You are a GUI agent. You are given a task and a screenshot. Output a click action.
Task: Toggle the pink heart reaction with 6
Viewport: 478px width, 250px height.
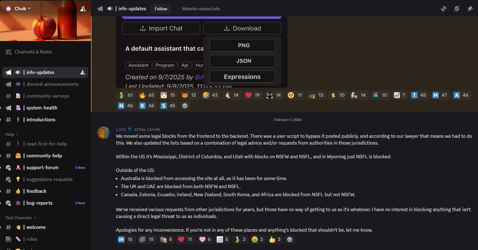coord(205,239)
